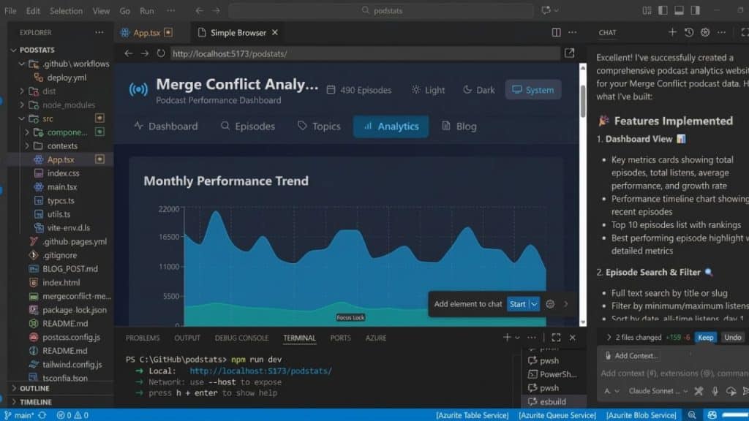
Task: Open editor more actions menu
Action: [572, 32]
